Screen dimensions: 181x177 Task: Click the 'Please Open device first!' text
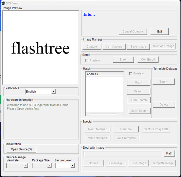[x=23, y=108]
